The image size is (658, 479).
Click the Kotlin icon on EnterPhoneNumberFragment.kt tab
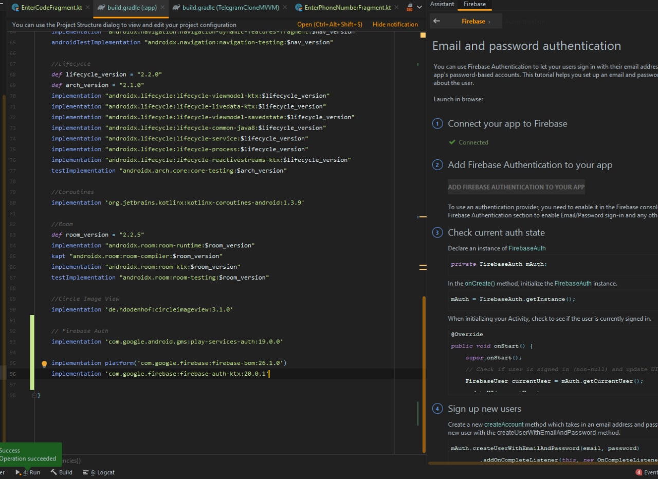tap(299, 8)
